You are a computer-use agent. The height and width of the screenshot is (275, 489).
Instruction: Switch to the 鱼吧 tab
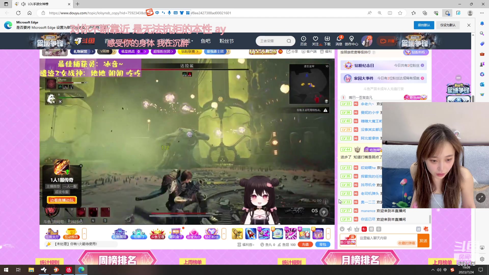[x=206, y=41]
